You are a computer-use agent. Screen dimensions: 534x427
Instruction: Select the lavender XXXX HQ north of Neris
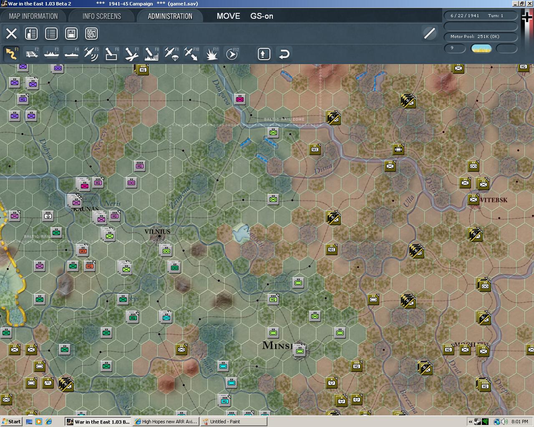pyautogui.click(x=140, y=166)
